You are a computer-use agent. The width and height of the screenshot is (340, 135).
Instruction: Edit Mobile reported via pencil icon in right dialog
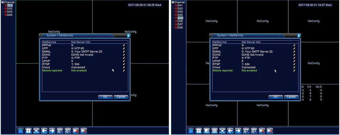click(294, 70)
